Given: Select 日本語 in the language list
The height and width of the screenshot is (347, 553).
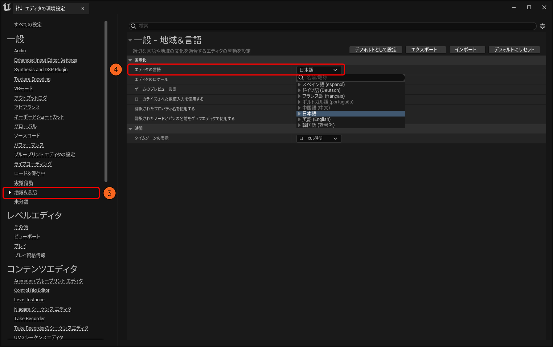Looking at the screenshot, I should coord(310,114).
